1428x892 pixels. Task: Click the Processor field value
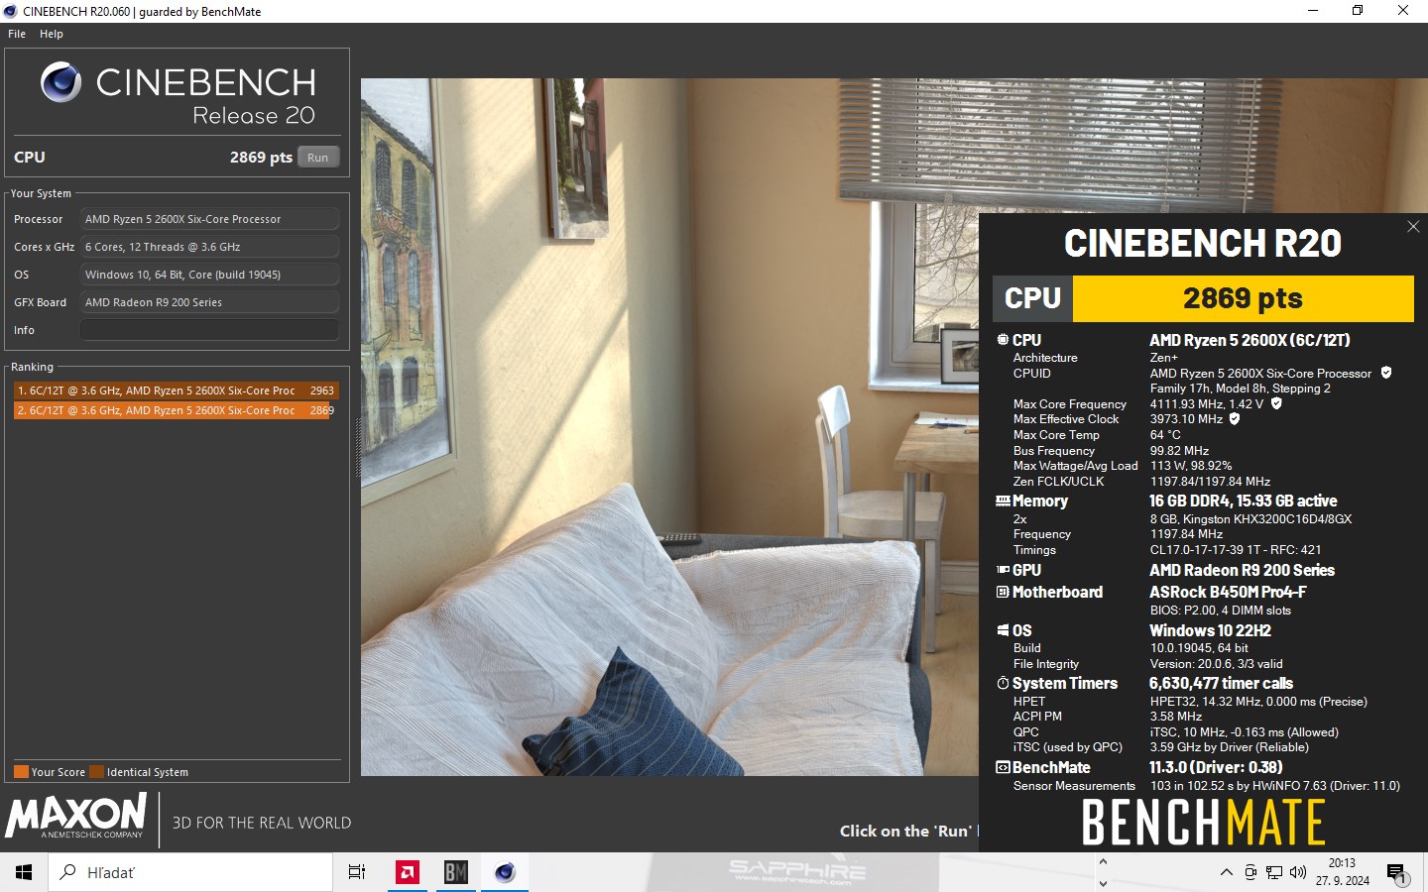pyautogui.click(x=209, y=219)
